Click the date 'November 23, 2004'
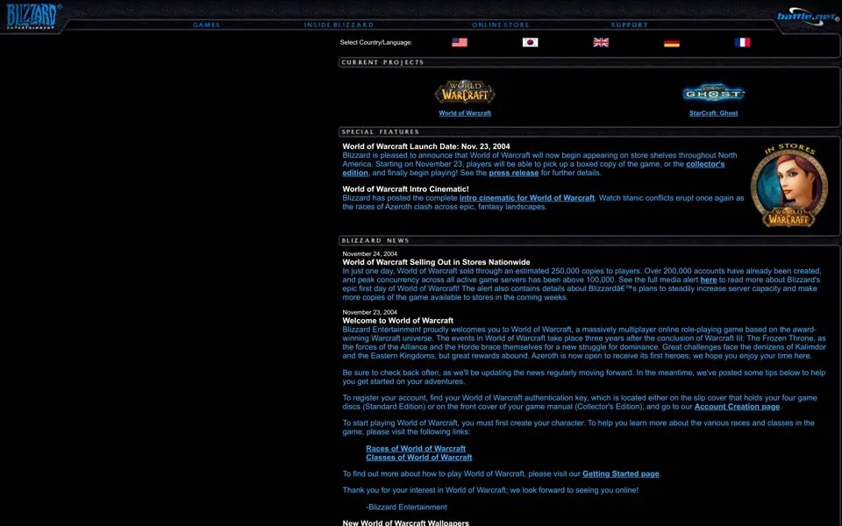Image resolution: width=842 pixels, height=526 pixels. point(370,312)
